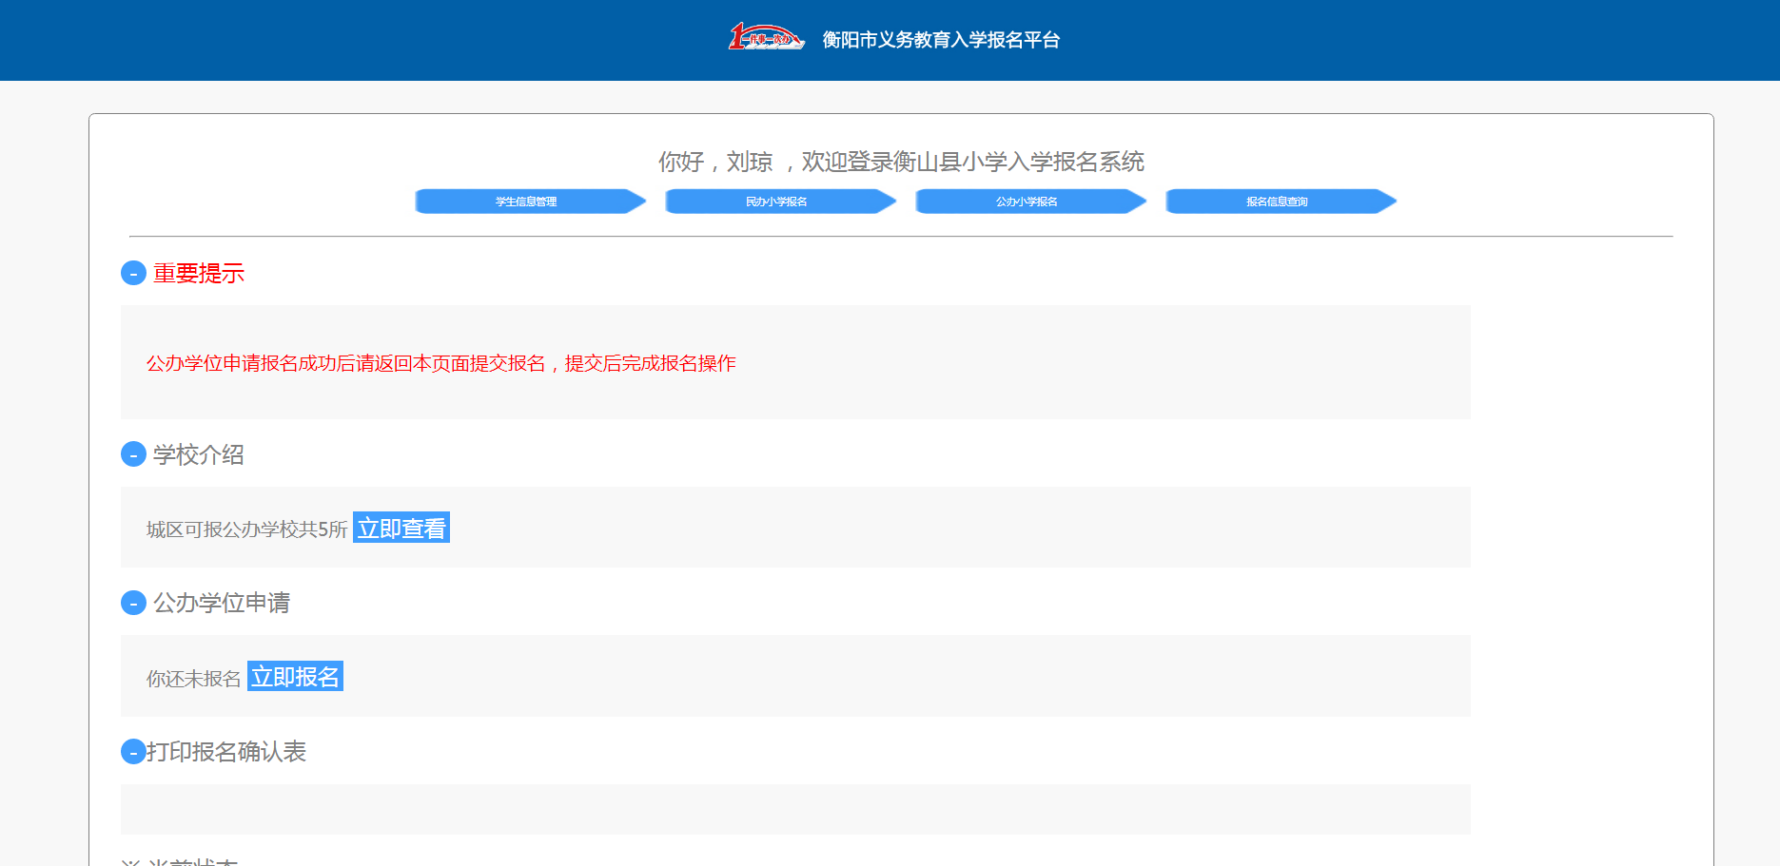
Task: Click the red 公办学位申请报名成功 notice text
Action: 440,364
